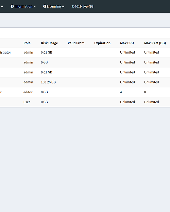
Task: Sort by Disk Usage column header
Action: (49, 43)
